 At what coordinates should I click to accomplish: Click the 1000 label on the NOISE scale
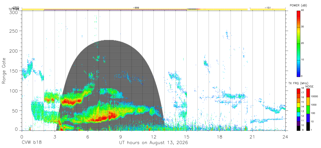click(313, 105)
